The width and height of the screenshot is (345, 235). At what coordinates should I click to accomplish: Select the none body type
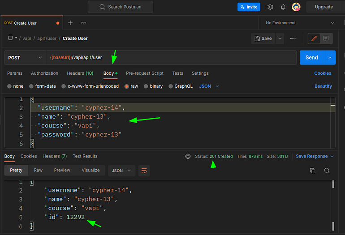click(x=15, y=86)
